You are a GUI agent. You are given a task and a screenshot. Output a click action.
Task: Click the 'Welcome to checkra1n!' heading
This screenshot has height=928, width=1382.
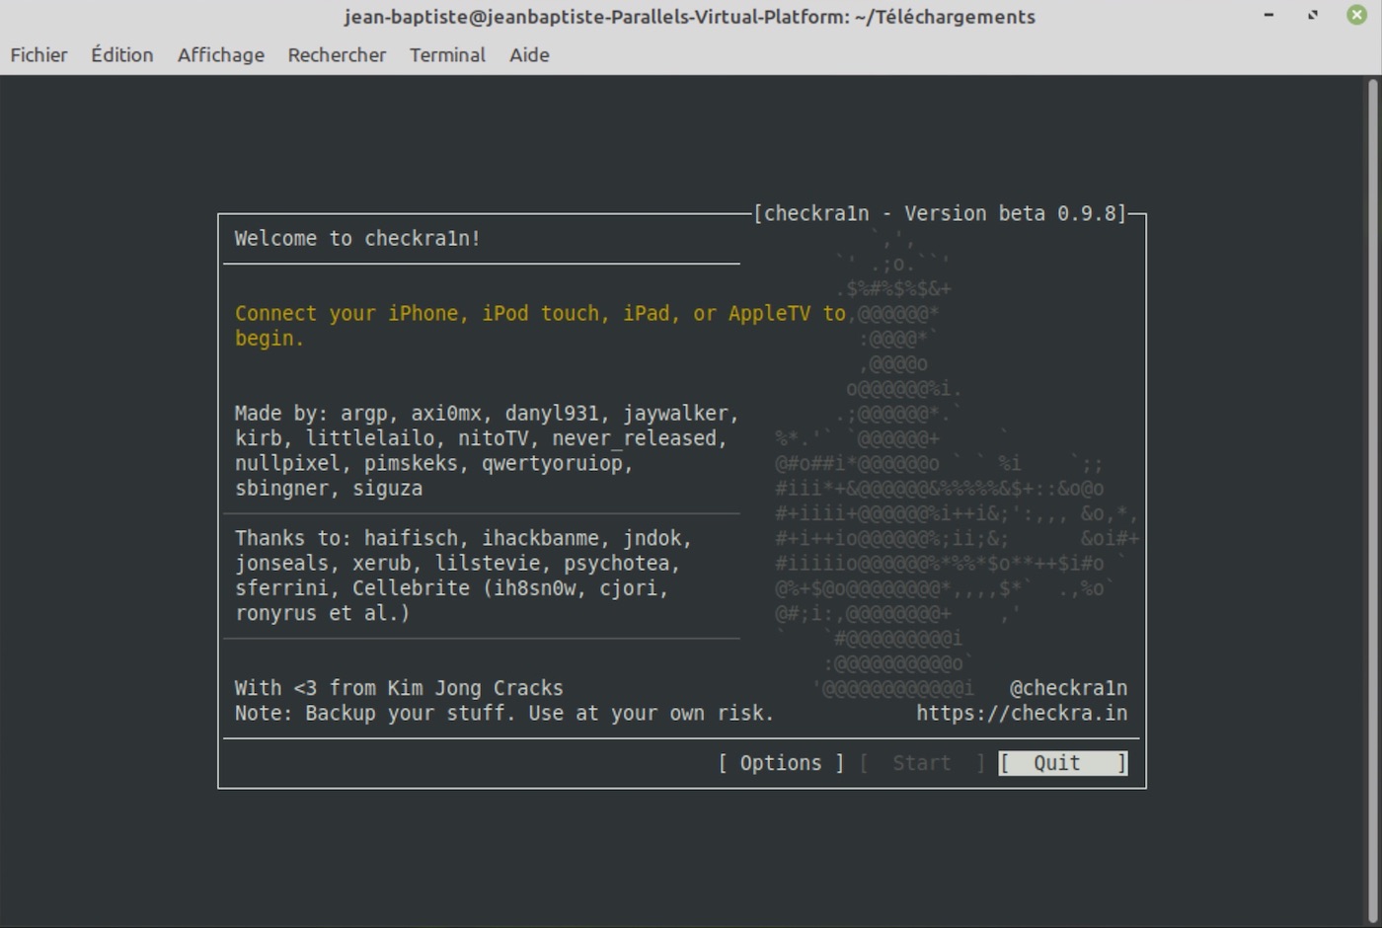[357, 239]
